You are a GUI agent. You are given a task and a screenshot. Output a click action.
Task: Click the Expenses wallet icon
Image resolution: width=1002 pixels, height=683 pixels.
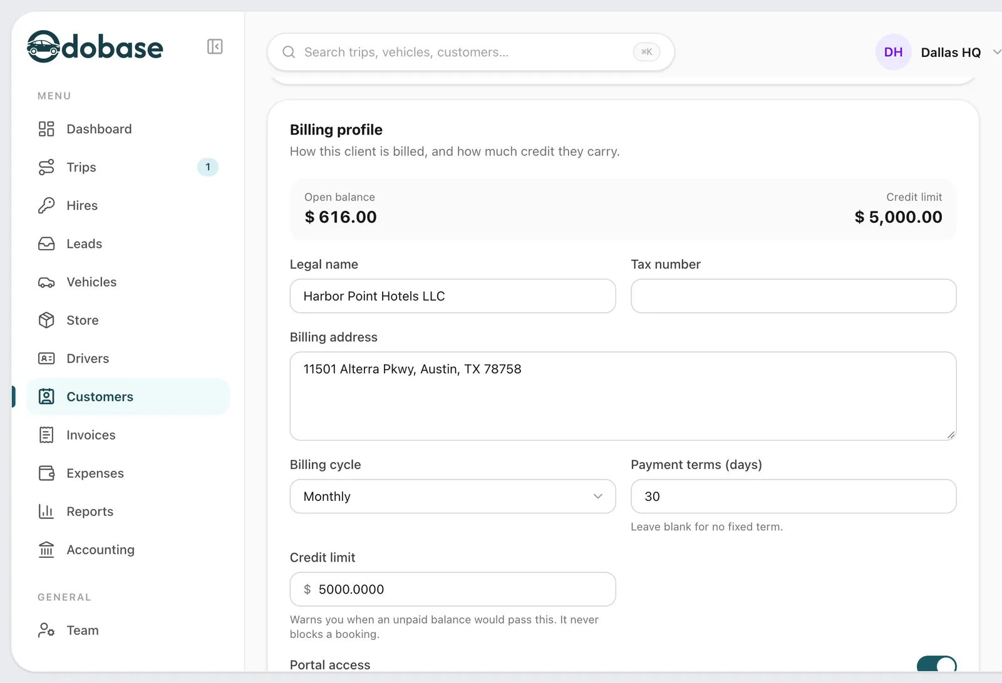click(46, 473)
